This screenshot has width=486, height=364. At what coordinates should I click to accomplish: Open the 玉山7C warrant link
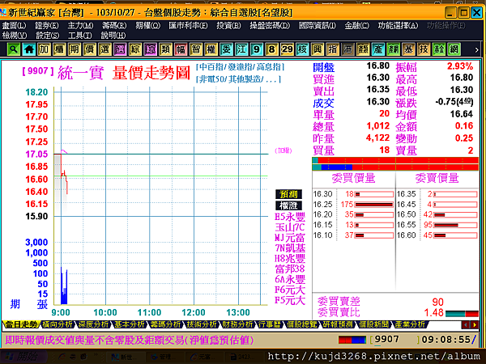(x=290, y=226)
